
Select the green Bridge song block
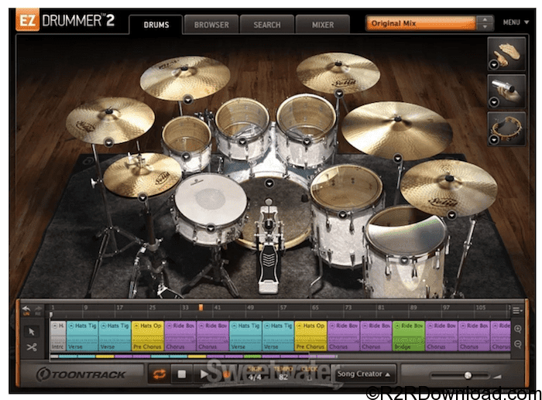point(409,336)
